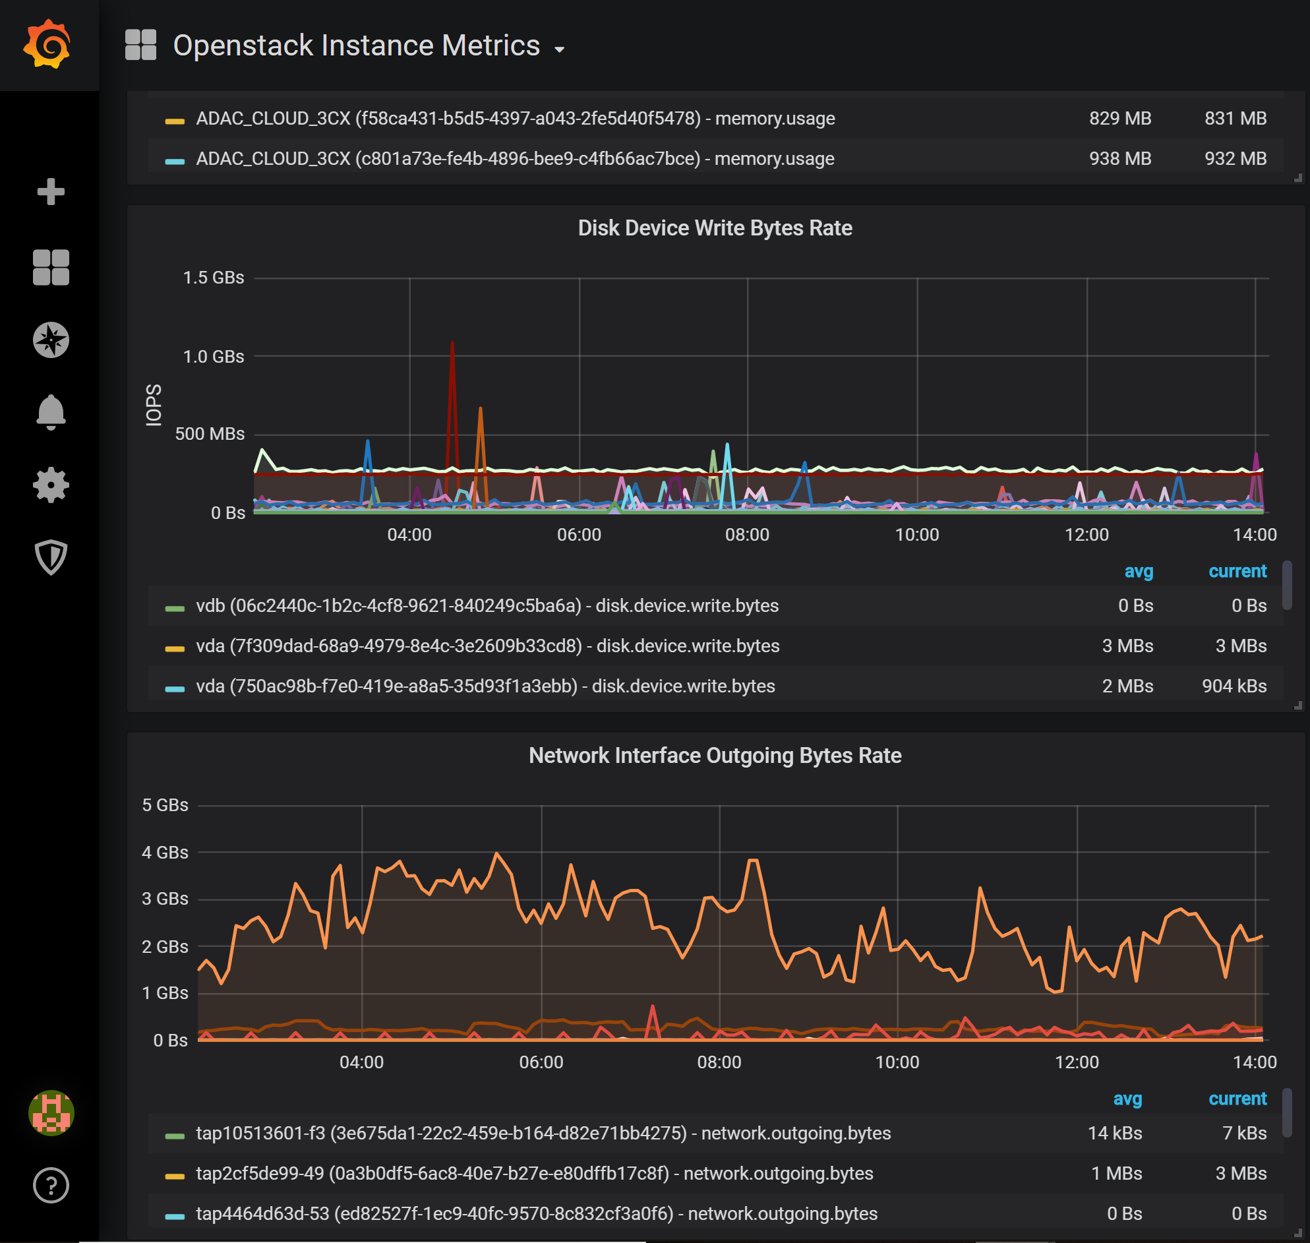Toggle the ADAC_CLOUD_3CX c801a73e memory usage series
This screenshot has height=1243, width=1310.
click(515, 159)
